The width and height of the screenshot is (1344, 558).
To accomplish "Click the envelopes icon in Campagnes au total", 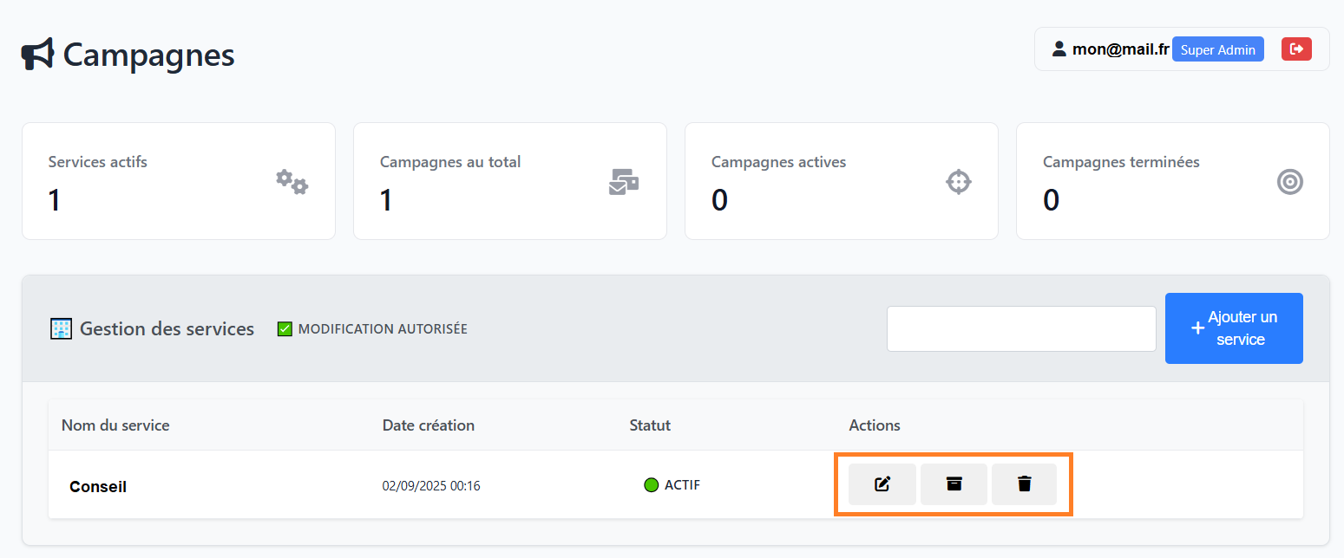I will (x=624, y=182).
